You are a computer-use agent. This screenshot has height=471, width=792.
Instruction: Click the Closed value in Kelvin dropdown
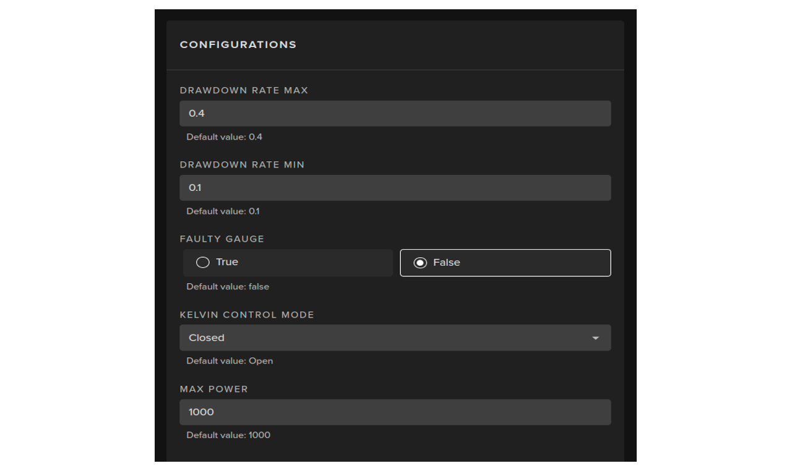click(207, 338)
